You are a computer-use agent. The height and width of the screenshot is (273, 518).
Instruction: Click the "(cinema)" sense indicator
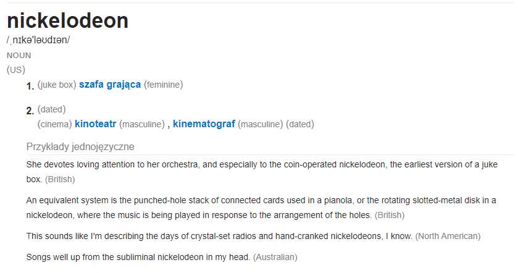54,124
